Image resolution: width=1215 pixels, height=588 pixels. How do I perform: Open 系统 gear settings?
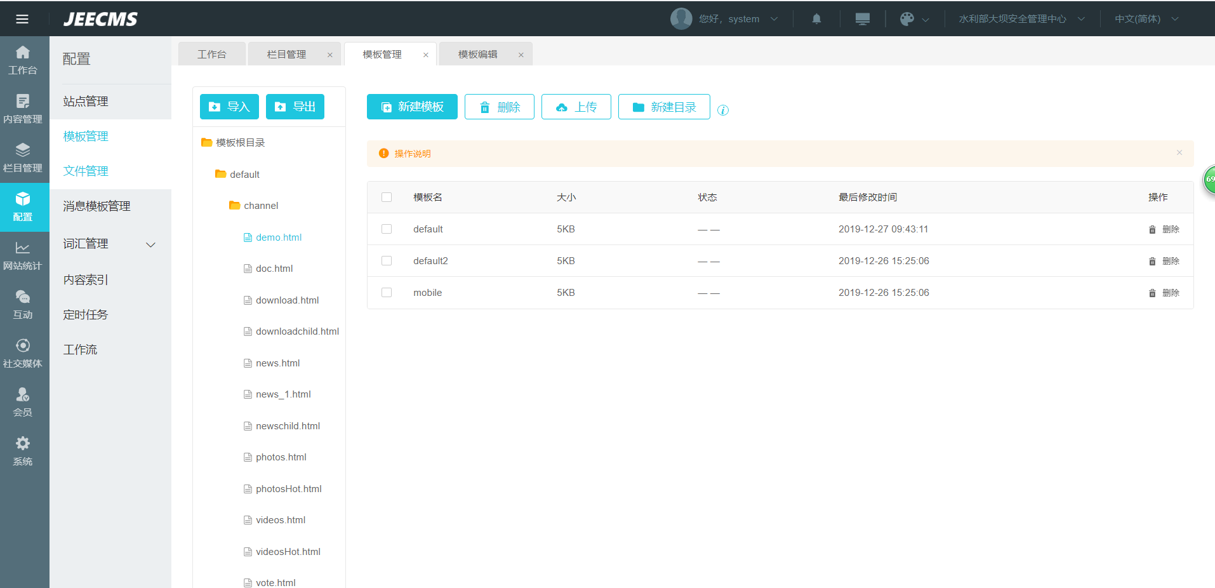23,451
